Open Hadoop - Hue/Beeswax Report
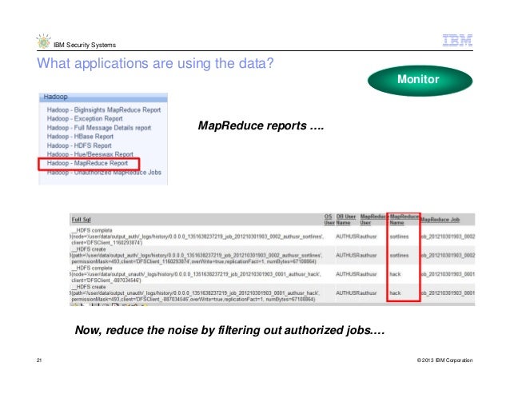510x394 pixels. (x=90, y=154)
